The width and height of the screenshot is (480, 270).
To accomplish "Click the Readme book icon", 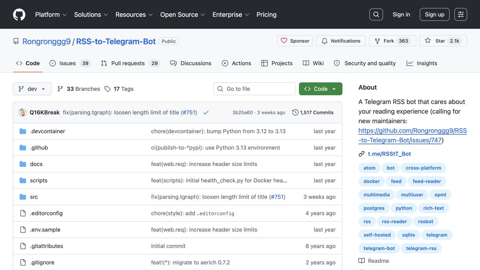I will click(362, 261).
